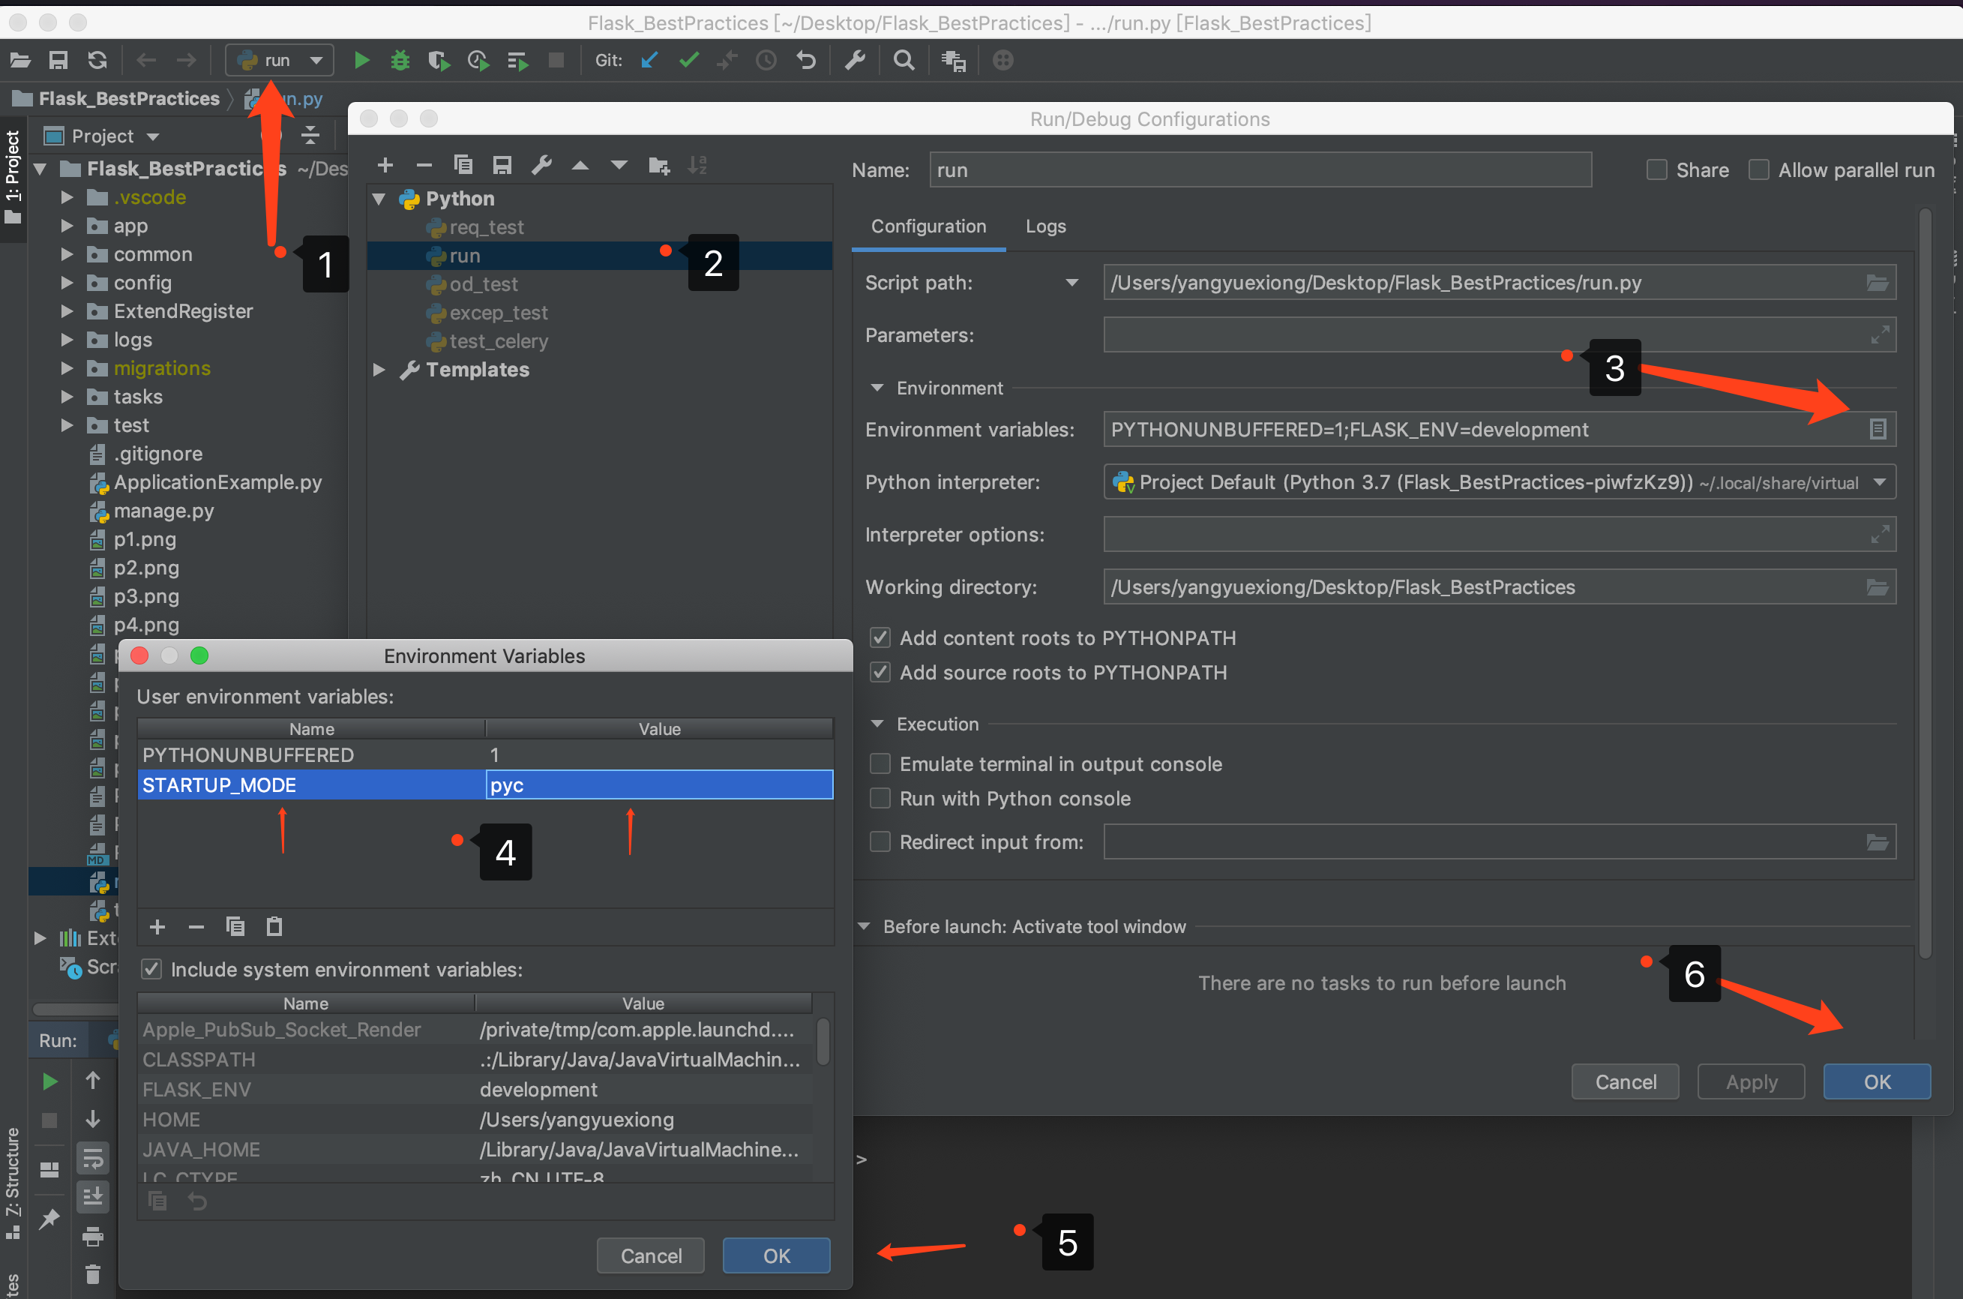1963x1299 pixels.
Task: Click the Git update project arrow
Action: pyautogui.click(x=649, y=61)
